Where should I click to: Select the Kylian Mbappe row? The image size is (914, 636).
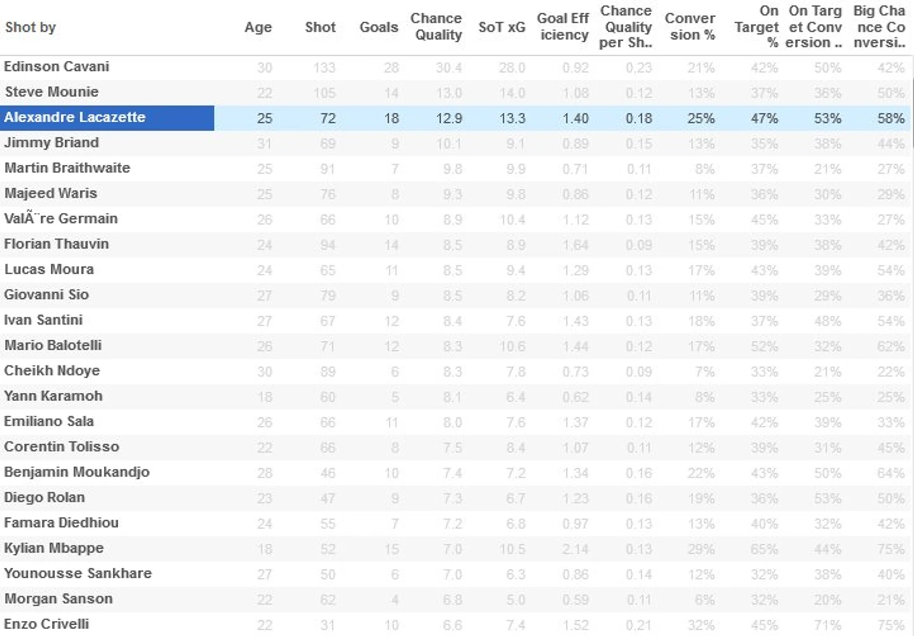pos(54,548)
